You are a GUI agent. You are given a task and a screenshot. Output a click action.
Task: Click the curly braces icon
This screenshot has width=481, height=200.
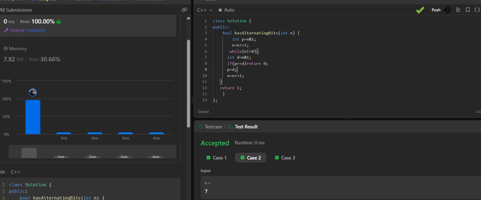(477, 10)
